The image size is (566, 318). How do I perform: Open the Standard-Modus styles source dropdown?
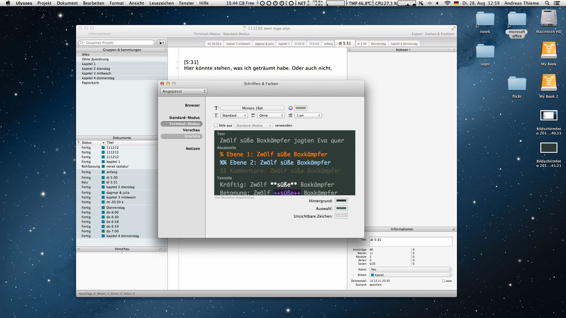[253, 125]
